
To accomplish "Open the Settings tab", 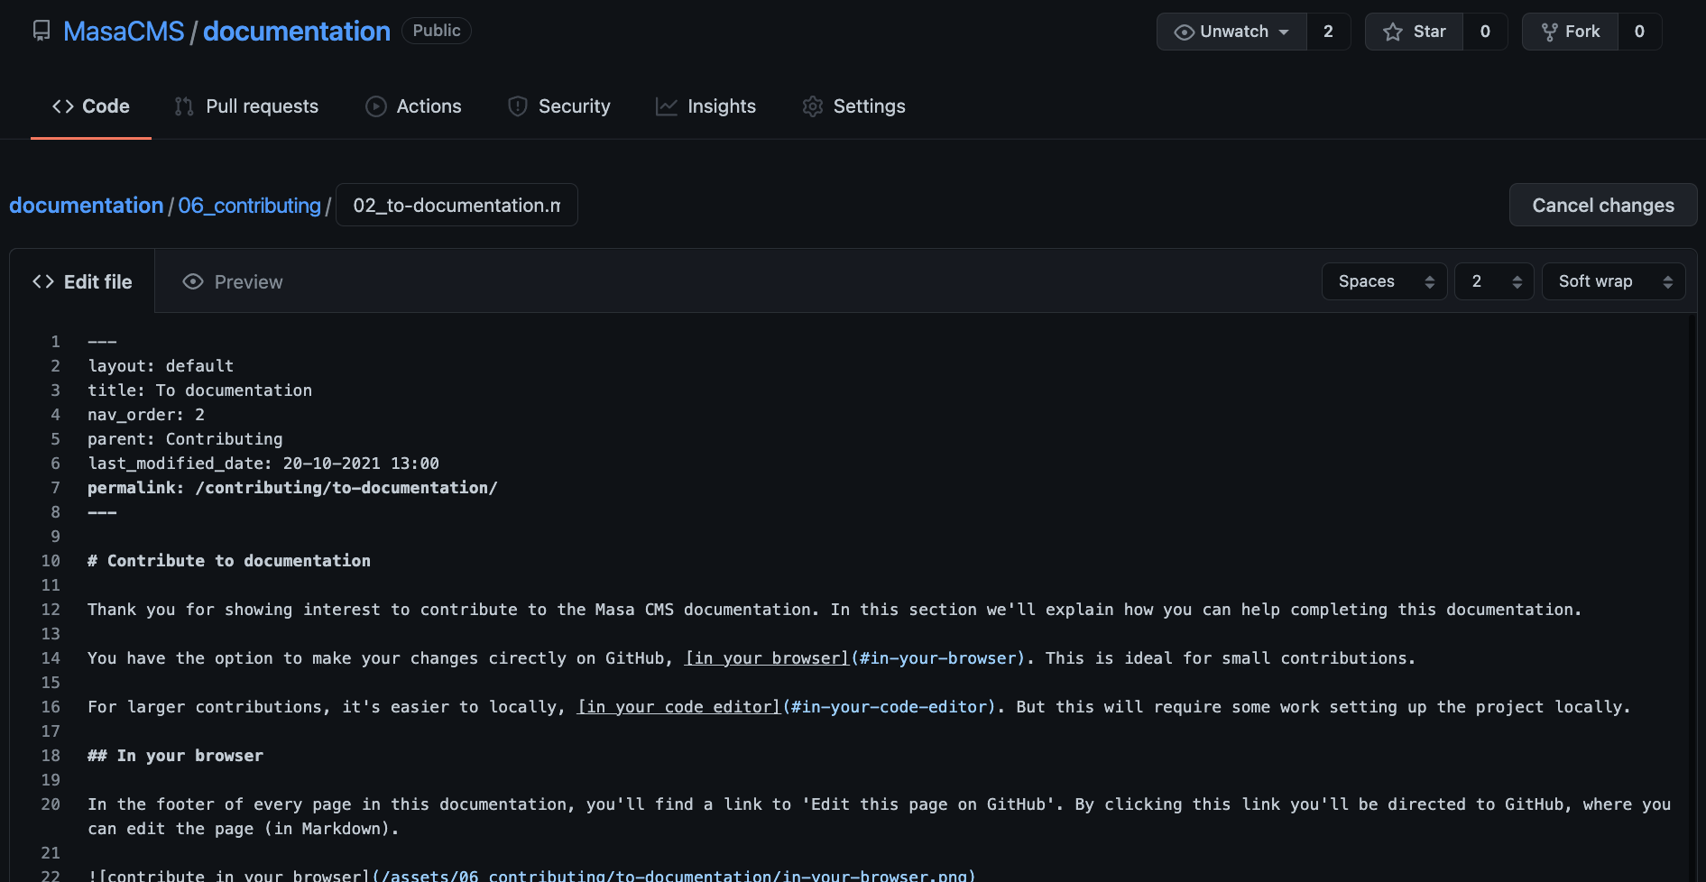I will [x=853, y=106].
